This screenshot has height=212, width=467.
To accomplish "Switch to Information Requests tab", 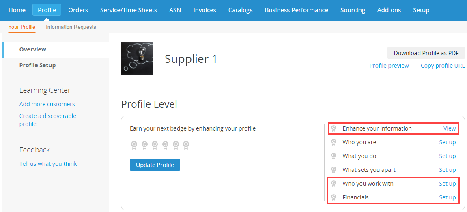I will point(71,27).
